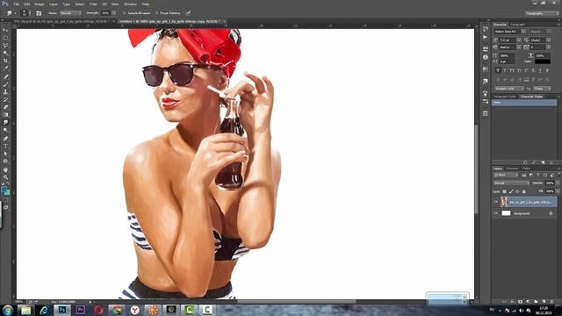The width and height of the screenshot is (562, 316).
Task: Add layer style fx button
Action: click(x=512, y=302)
